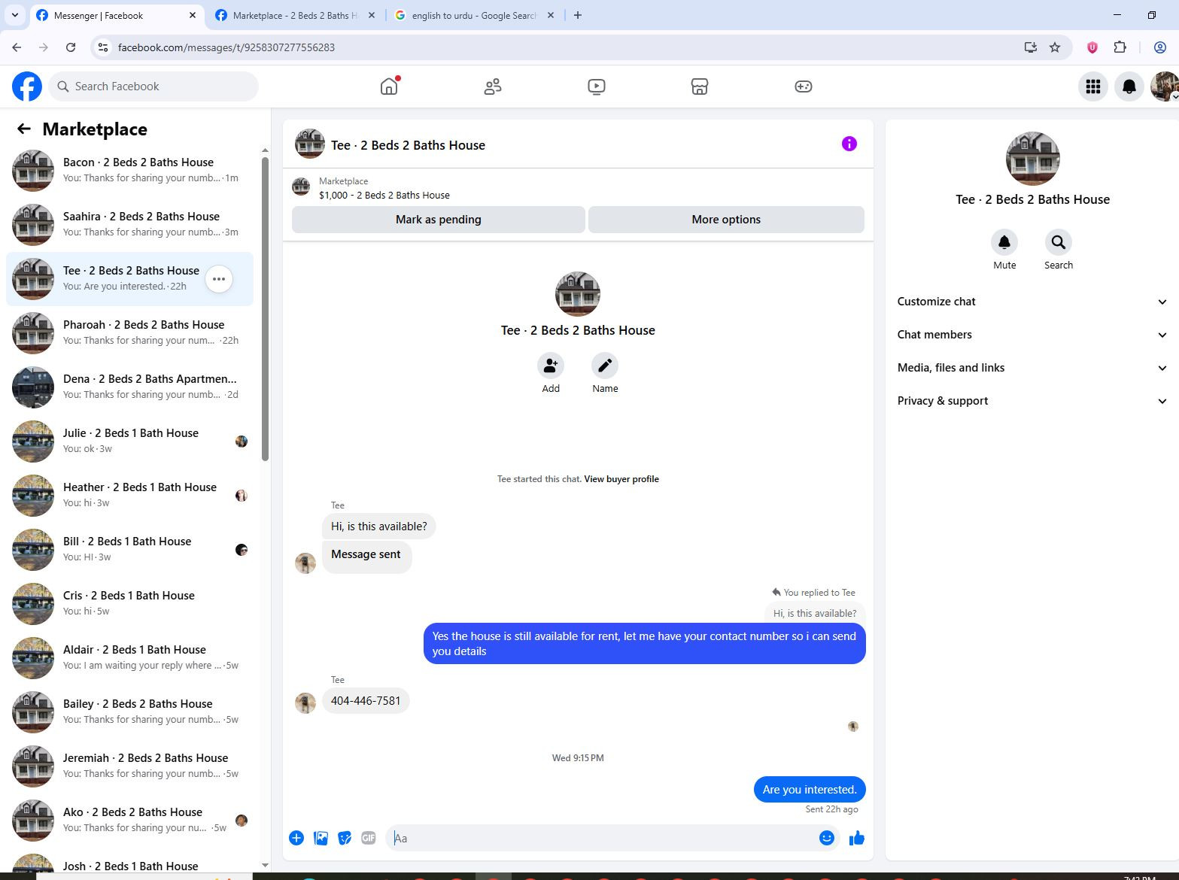Open the Facebook menu grid icon
The image size is (1179, 880).
(x=1093, y=86)
